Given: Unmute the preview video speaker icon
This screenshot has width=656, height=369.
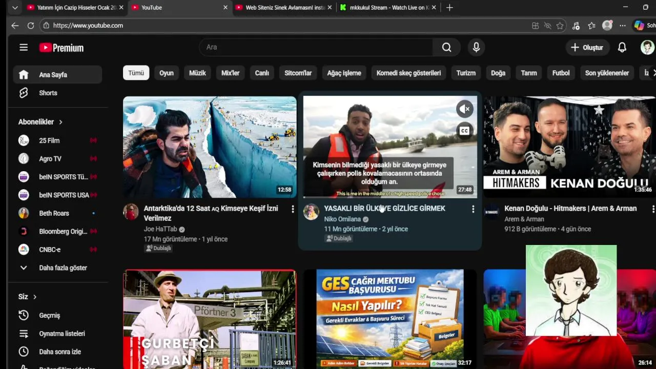Looking at the screenshot, I should [464, 109].
